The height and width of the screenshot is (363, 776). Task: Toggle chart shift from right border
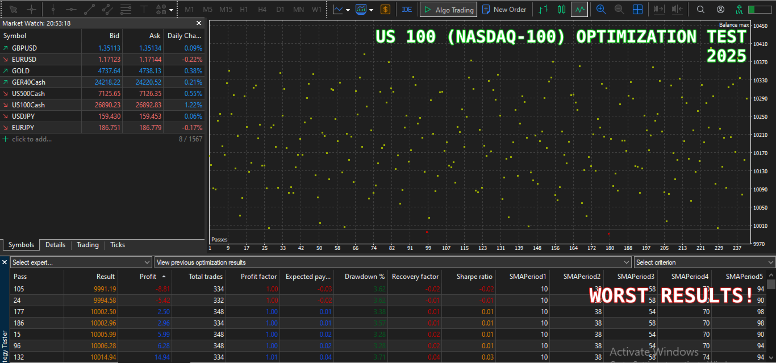click(677, 10)
